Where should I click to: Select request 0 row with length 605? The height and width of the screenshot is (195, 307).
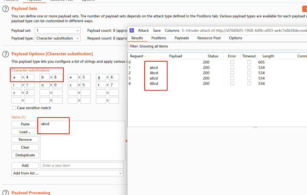217,62
